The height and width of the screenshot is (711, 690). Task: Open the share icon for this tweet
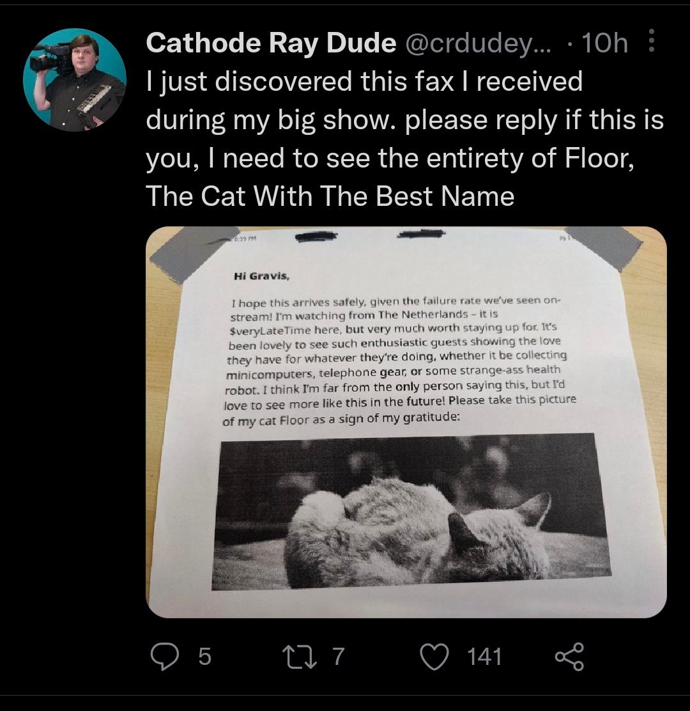click(x=569, y=656)
